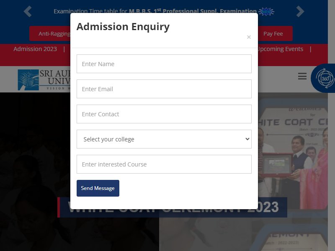Open the hamburger menu icon
This screenshot has height=251, width=335.
point(302,76)
